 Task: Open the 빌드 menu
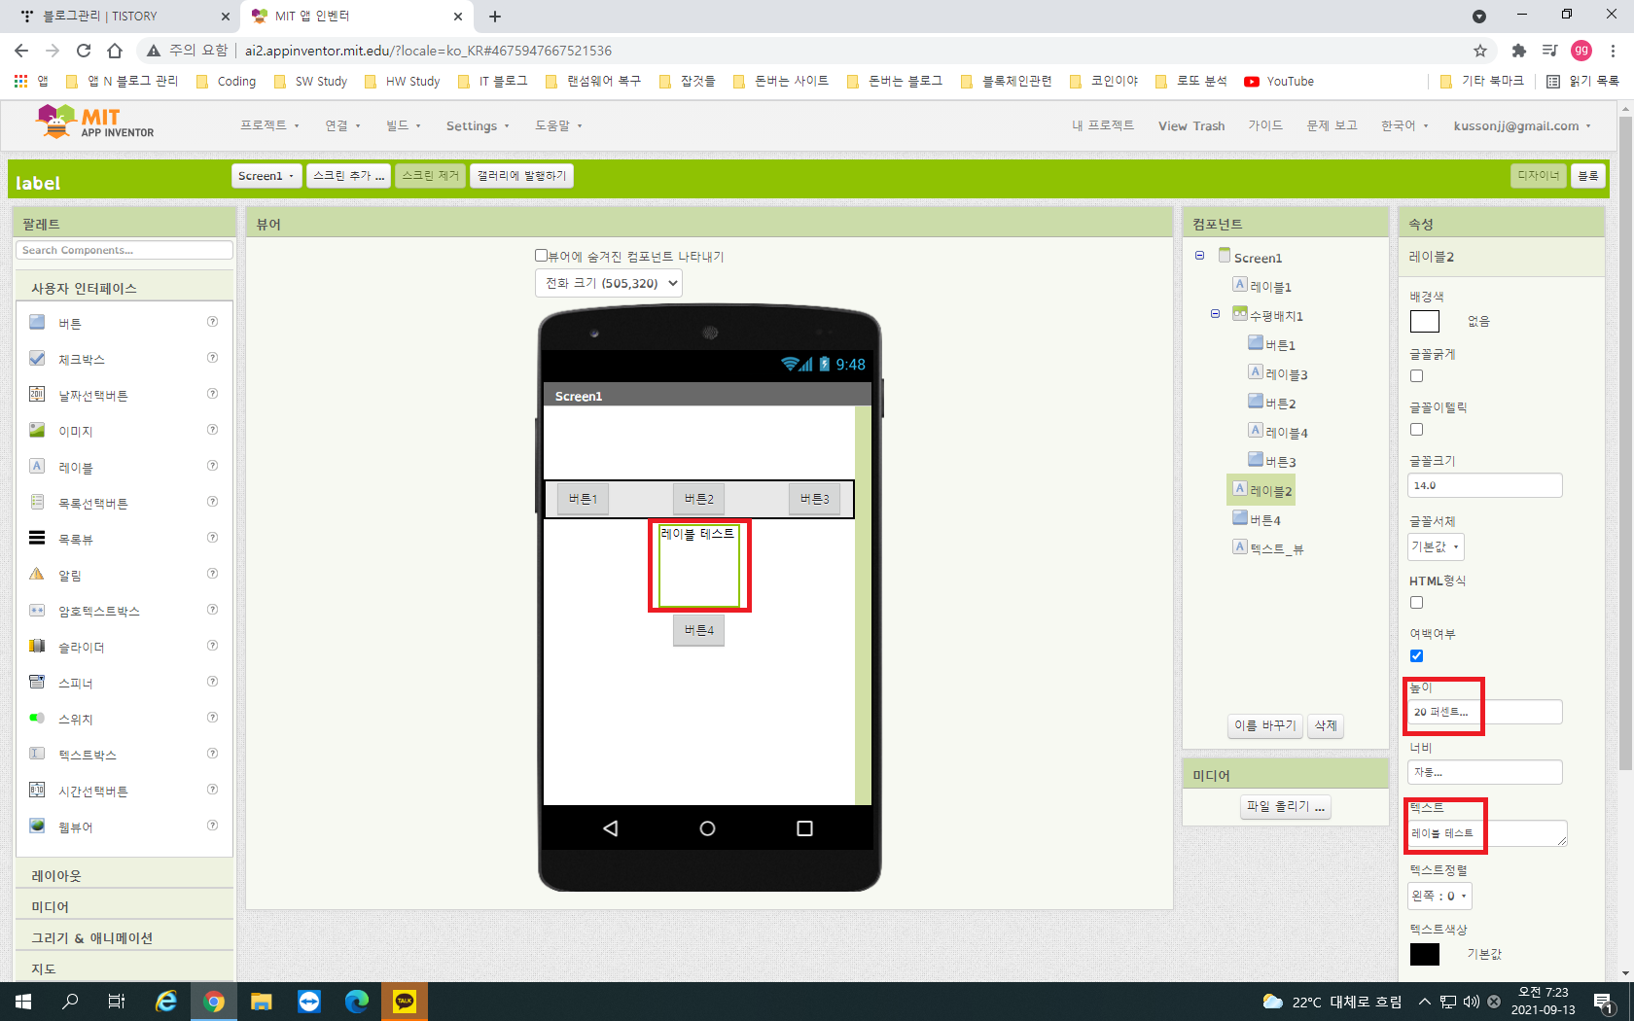403,125
